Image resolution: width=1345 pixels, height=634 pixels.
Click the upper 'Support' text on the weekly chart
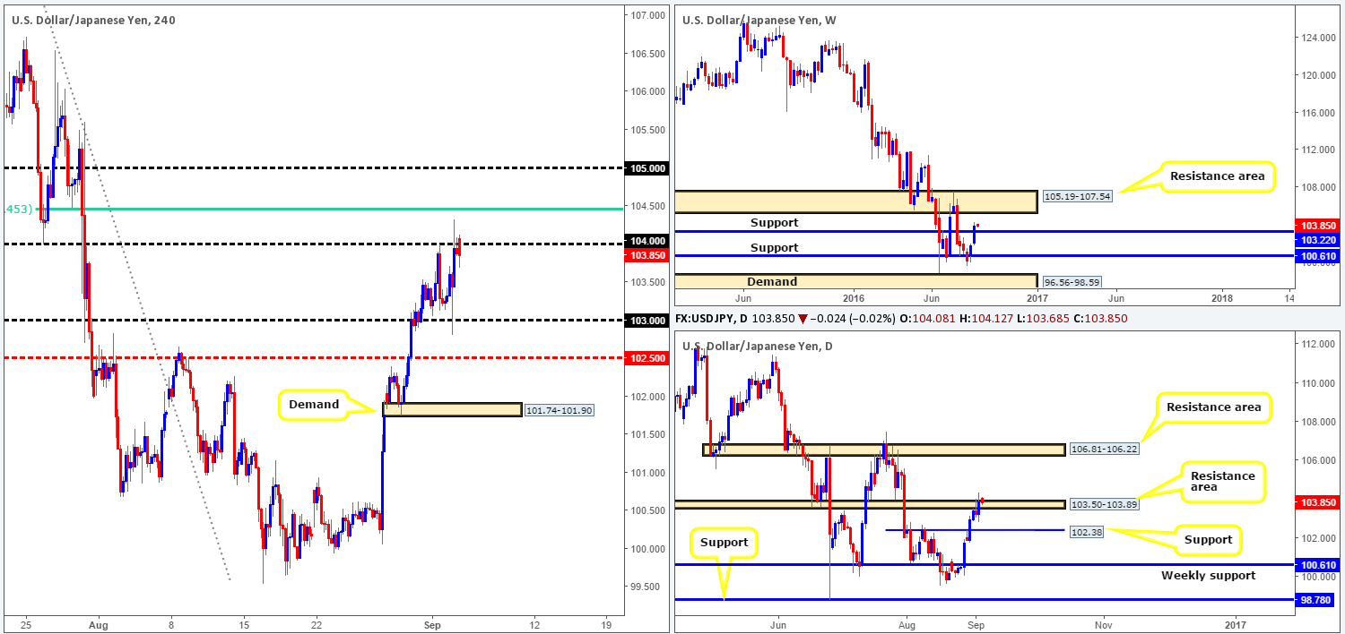(x=774, y=222)
